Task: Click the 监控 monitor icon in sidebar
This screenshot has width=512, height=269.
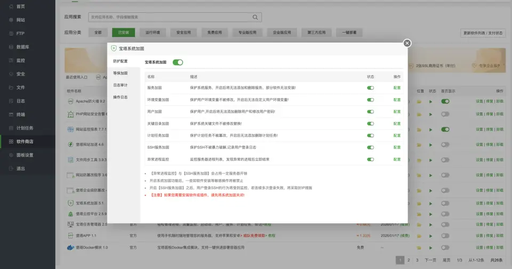Action: [x=11, y=60]
